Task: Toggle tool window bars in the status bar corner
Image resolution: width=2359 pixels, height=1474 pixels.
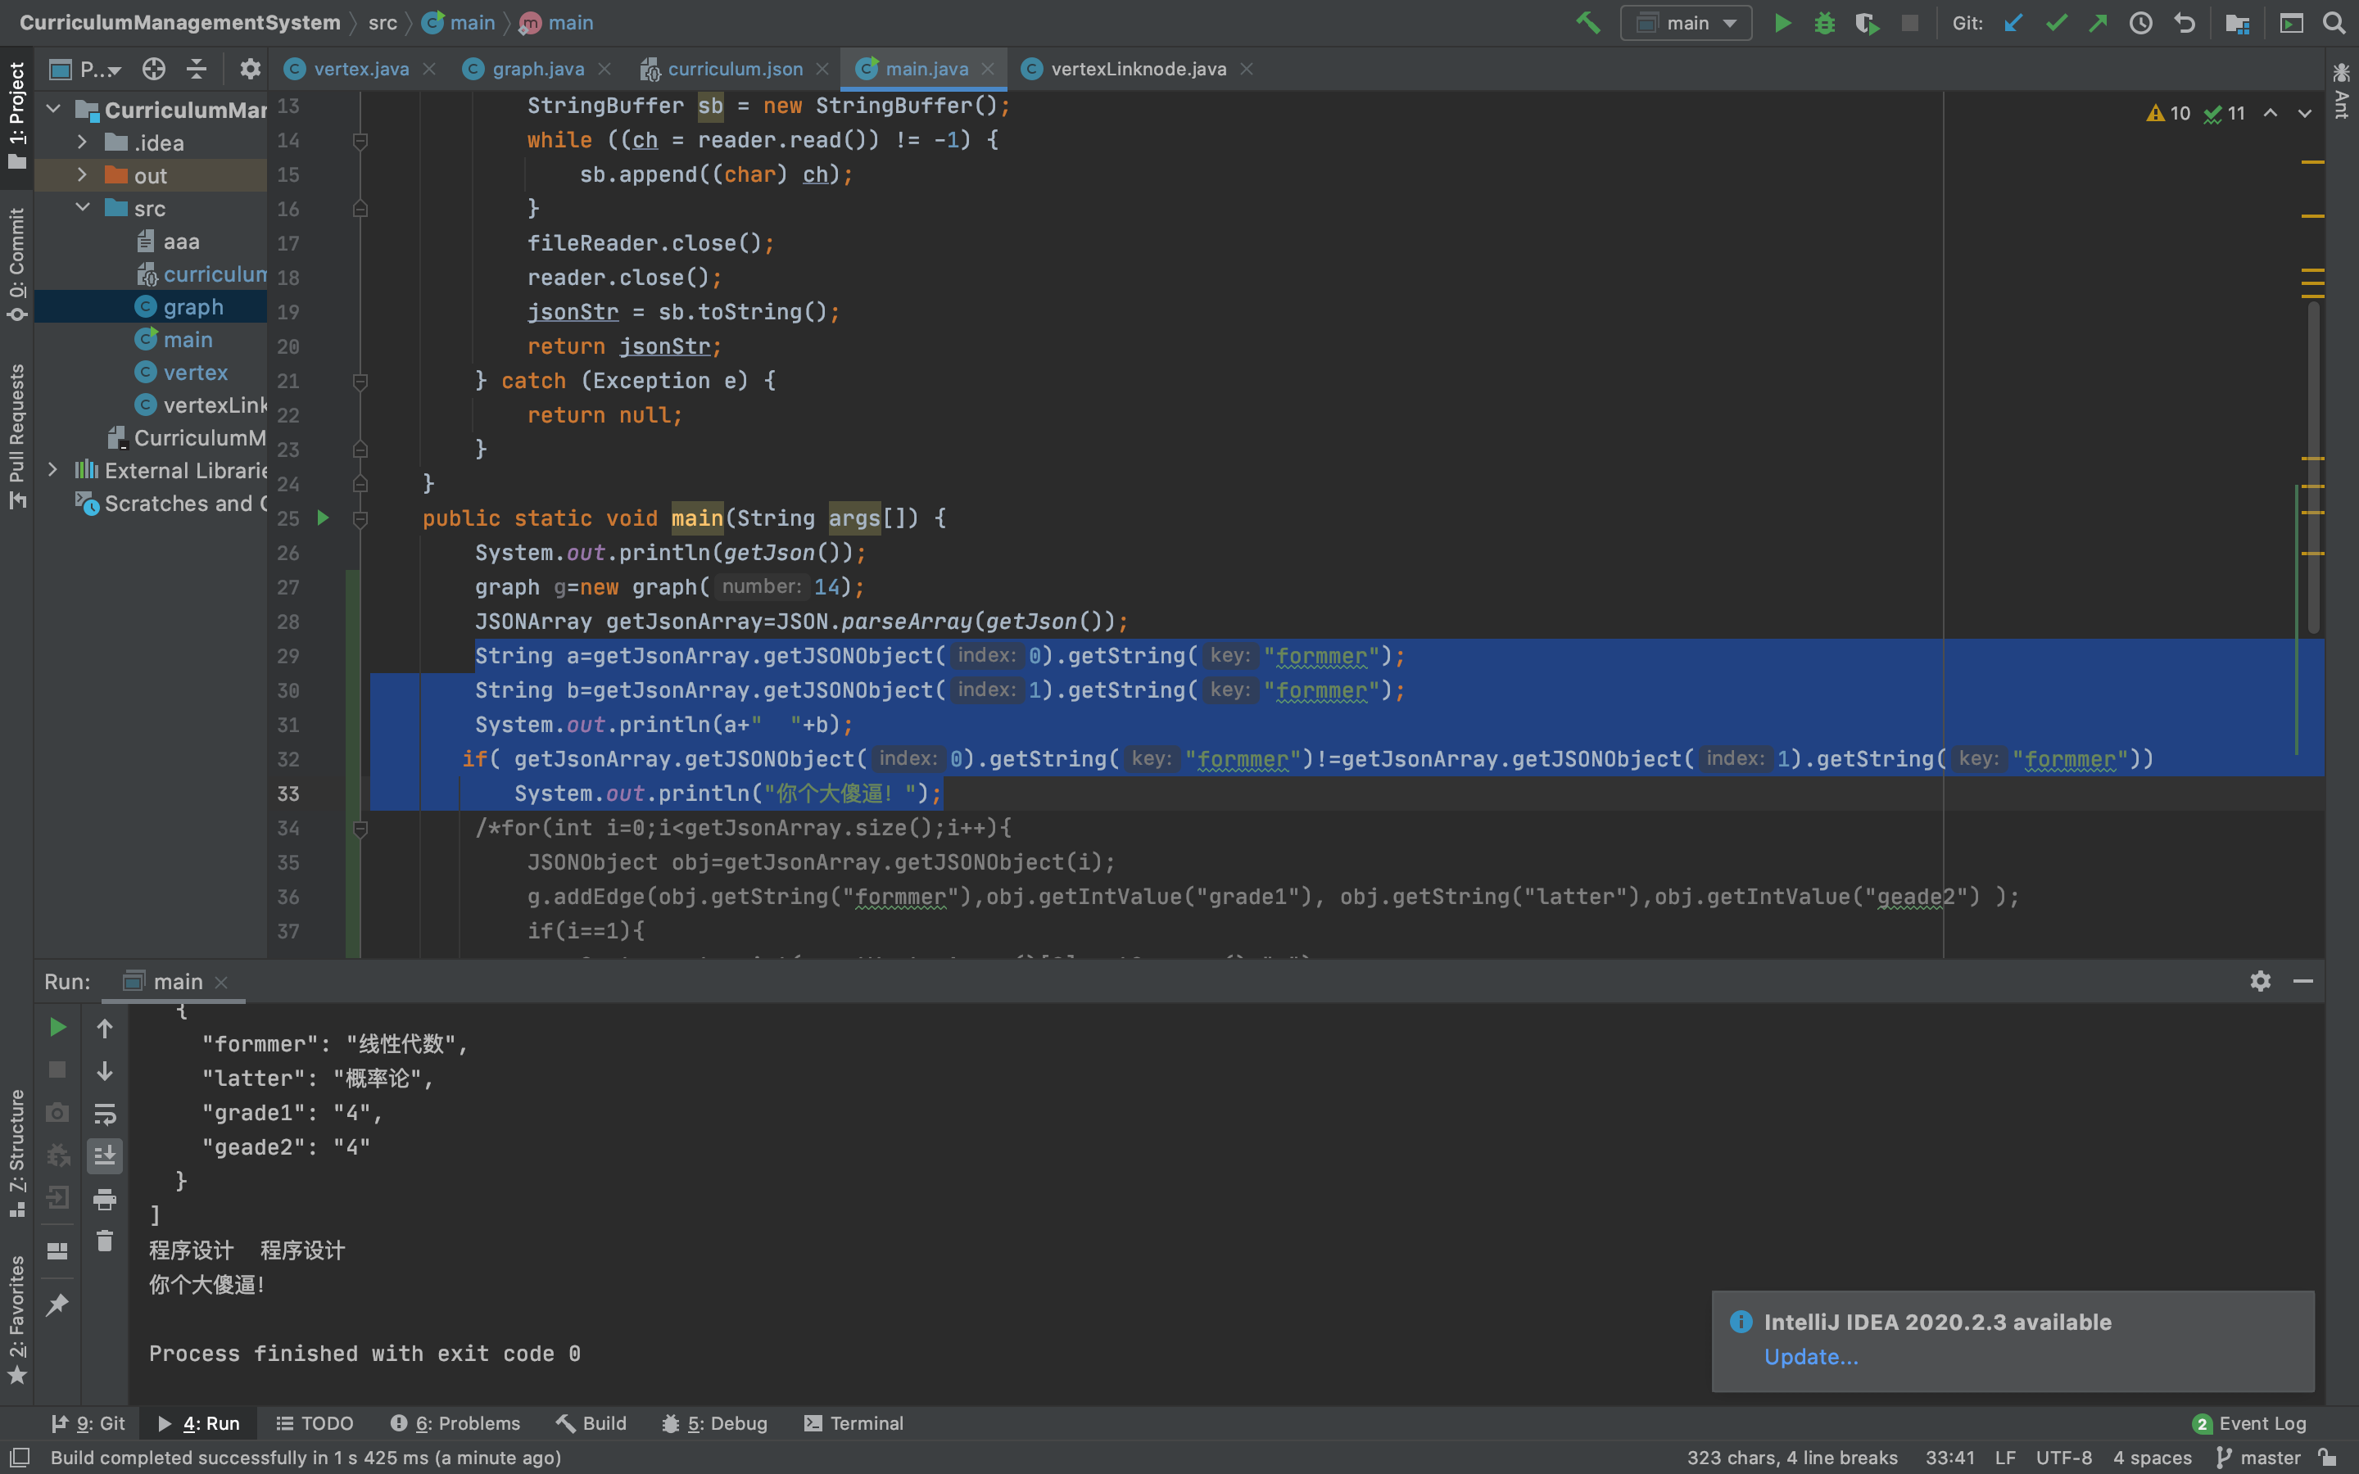Action: point(19,1458)
